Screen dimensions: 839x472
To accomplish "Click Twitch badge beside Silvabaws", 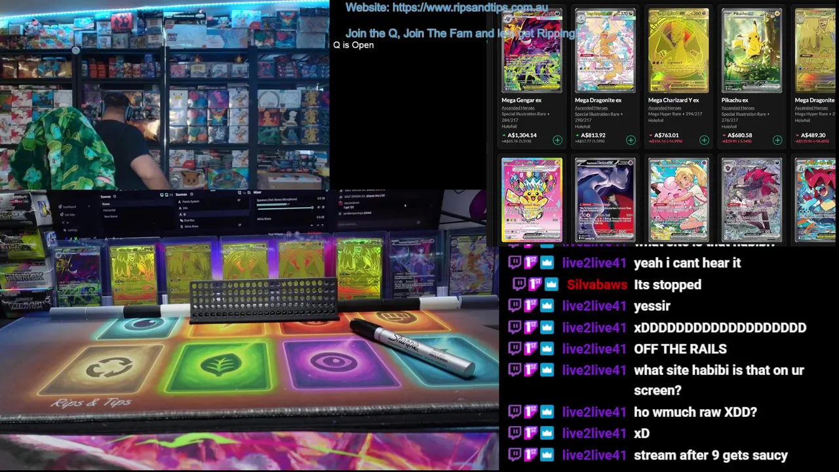I will (x=519, y=285).
